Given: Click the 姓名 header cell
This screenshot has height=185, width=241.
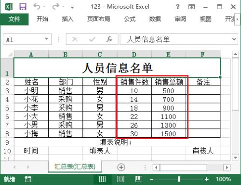Looking at the screenshot, I should click(x=31, y=82).
